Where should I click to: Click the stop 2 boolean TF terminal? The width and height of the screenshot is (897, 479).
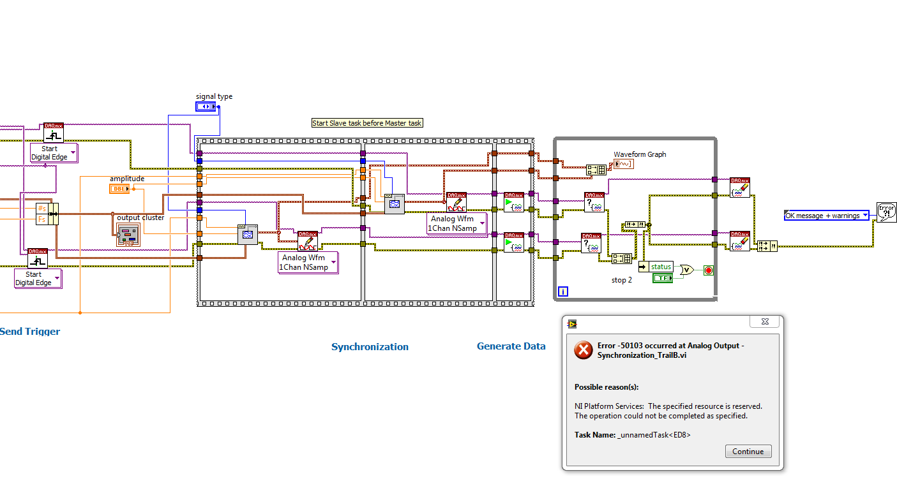point(662,278)
